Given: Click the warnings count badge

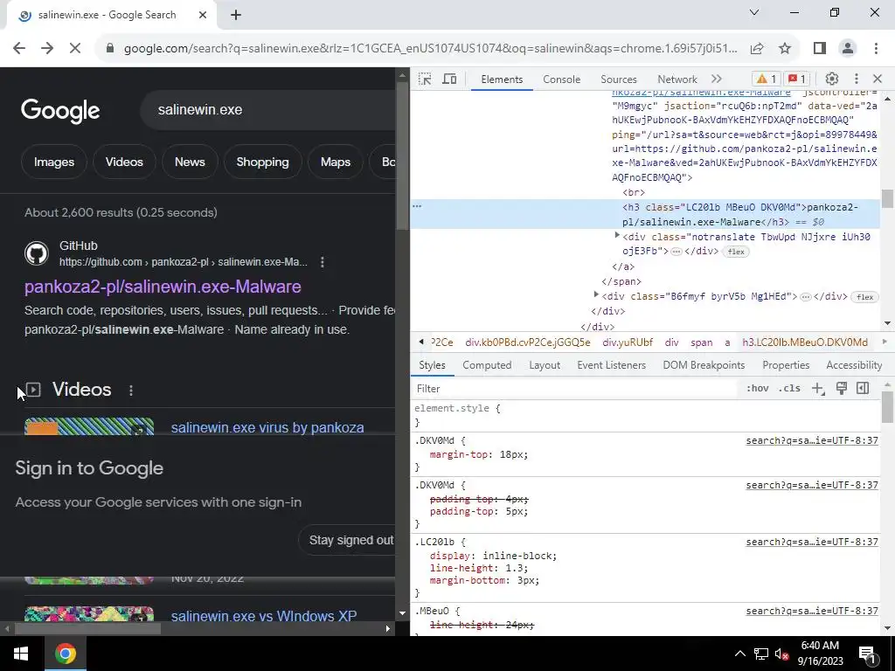Looking at the screenshot, I should pos(766,80).
